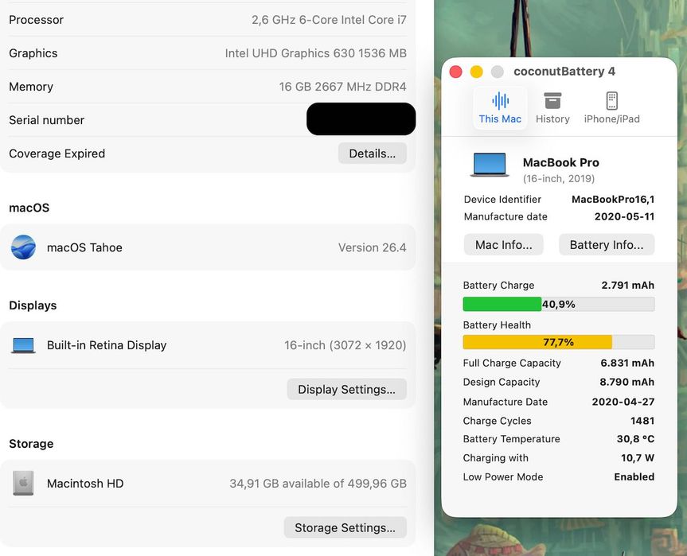The image size is (687, 556).
Task: Click the Details button next to Coverage Expired
Action: [x=372, y=154]
